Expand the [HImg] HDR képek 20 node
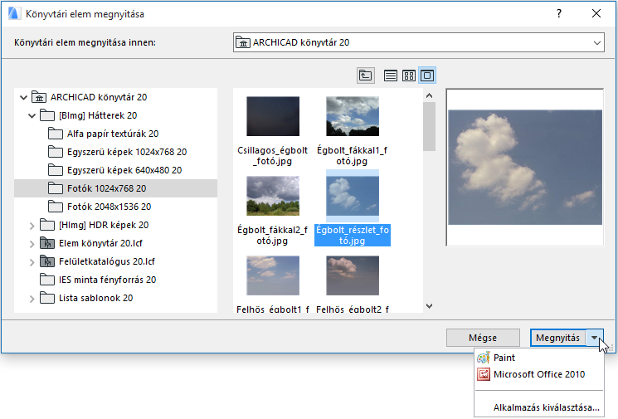618x419 pixels. [32, 226]
